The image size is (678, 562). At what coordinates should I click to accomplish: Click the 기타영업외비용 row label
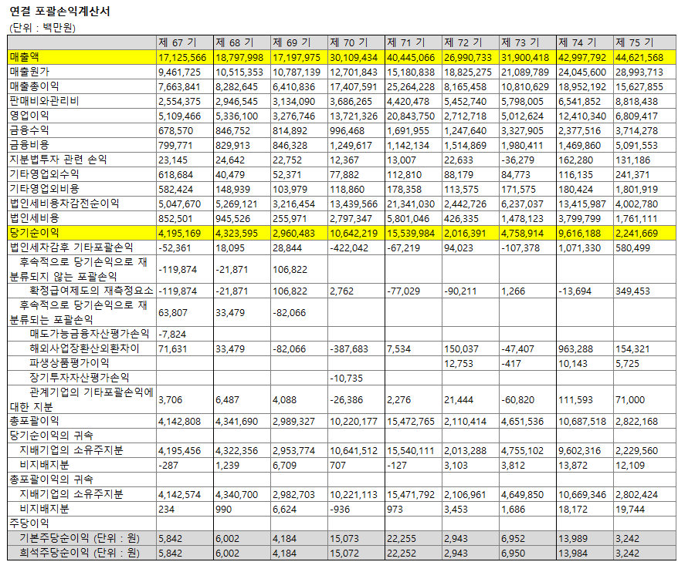pos(44,189)
